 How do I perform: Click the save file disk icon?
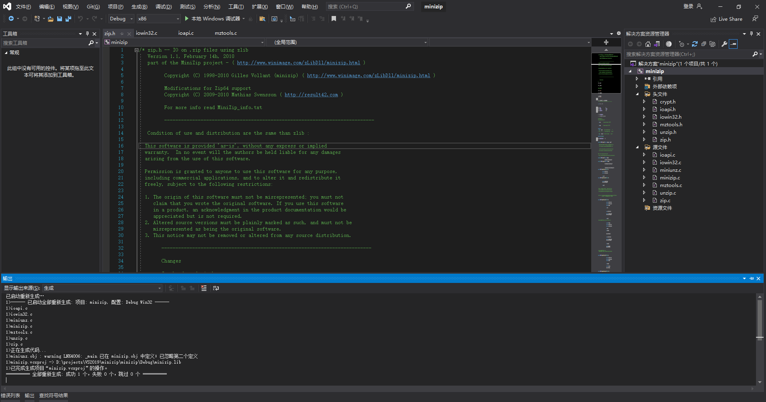click(60, 19)
